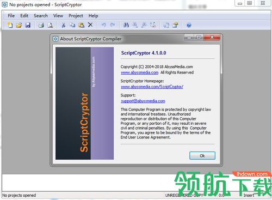Click the ScriptCryptor 4.1.0.0 version heading
The width and height of the screenshot is (272, 200).
(x=144, y=53)
